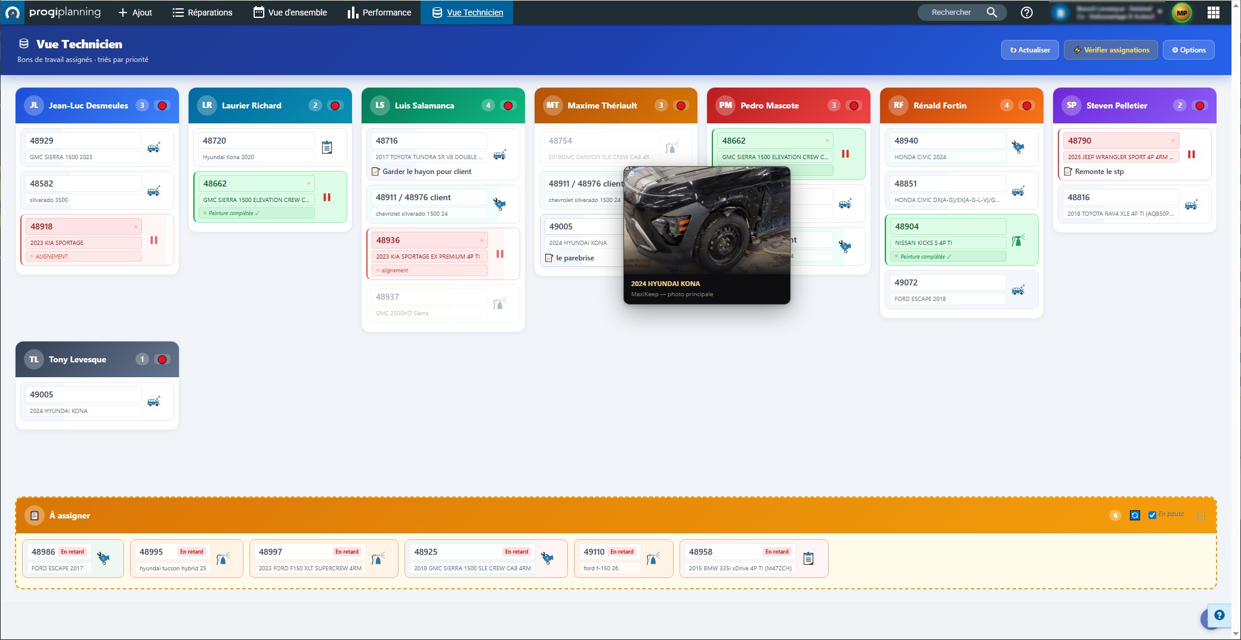Open the help question mark icon in top bar
This screenshot has height=640, width=1241.
[x=1026, y=13]
